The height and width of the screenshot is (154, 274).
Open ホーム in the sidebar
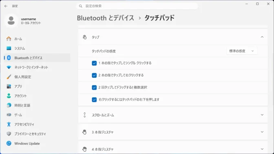37,39
